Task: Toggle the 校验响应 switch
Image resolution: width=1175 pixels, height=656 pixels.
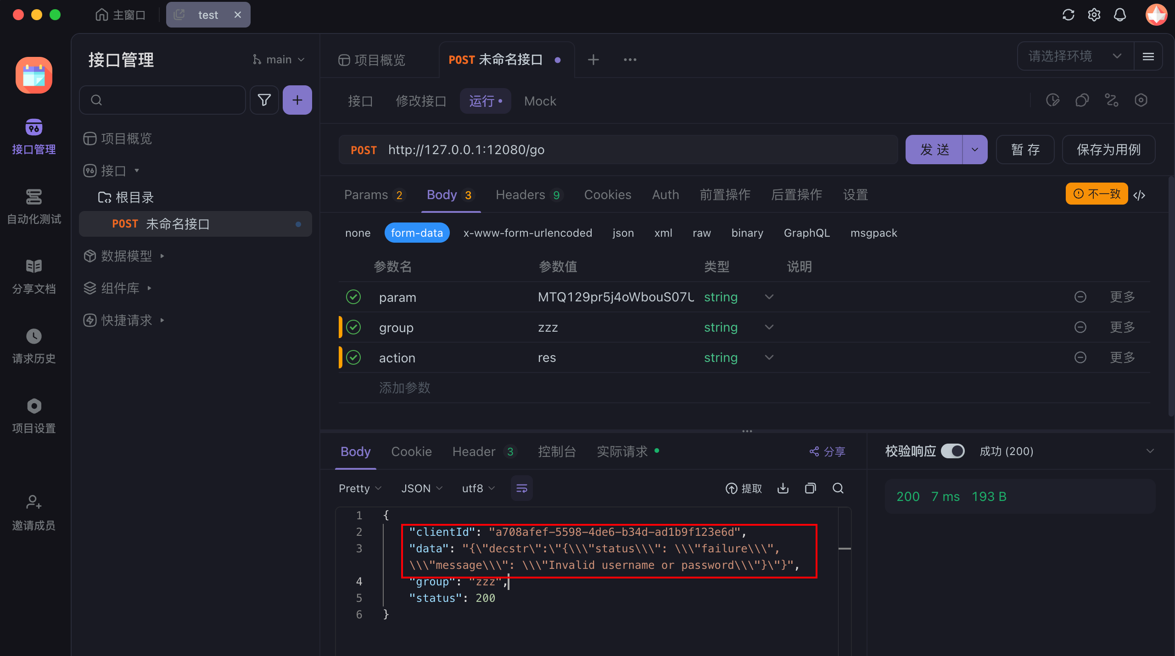Action: point(953,451)
